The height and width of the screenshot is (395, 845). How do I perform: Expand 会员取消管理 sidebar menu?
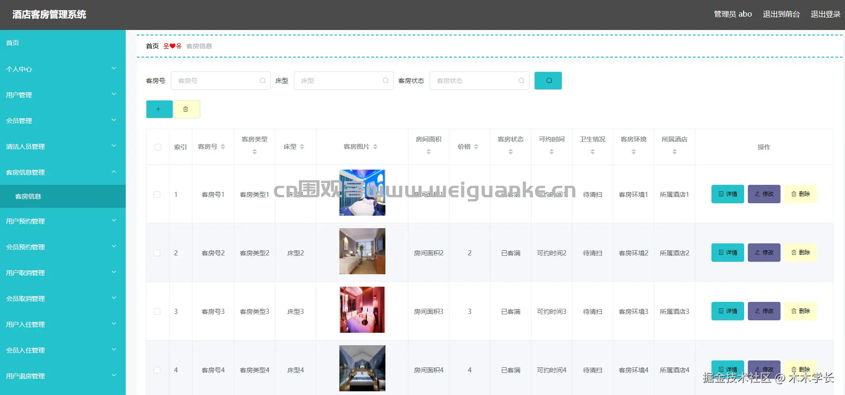63,298
